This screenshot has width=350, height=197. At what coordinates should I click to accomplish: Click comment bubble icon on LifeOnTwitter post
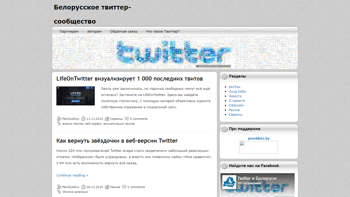(x=127, y=119)
